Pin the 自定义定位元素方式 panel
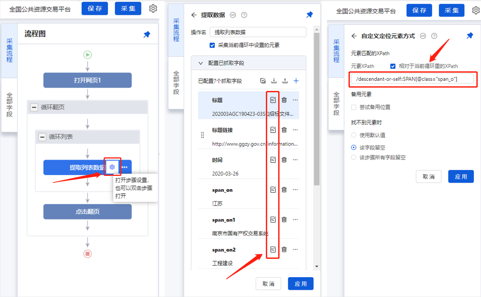 coord(470,36)
